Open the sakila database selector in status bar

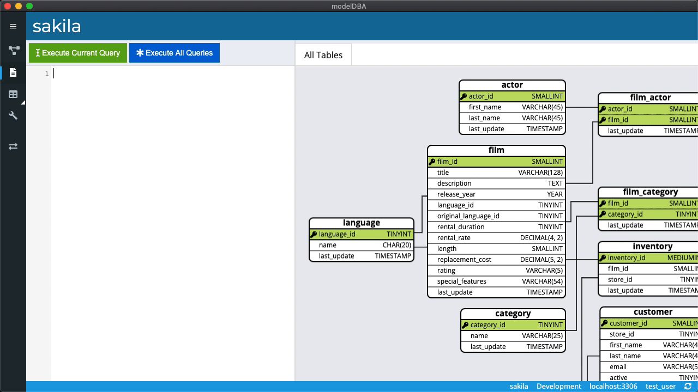pyautogui.click(x=519, y=386)
